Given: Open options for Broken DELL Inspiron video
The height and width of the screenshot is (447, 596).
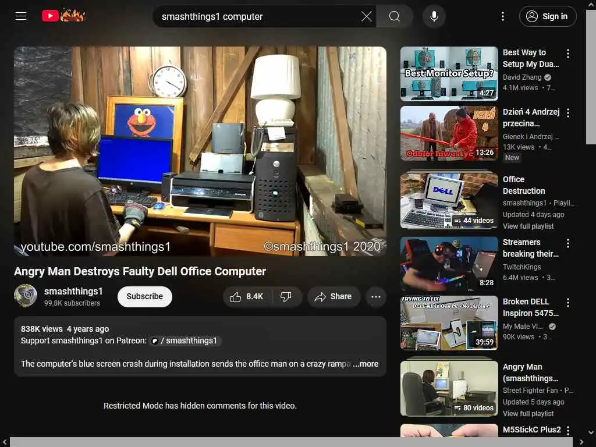Looking at the screenshot, I should [568, 303].
